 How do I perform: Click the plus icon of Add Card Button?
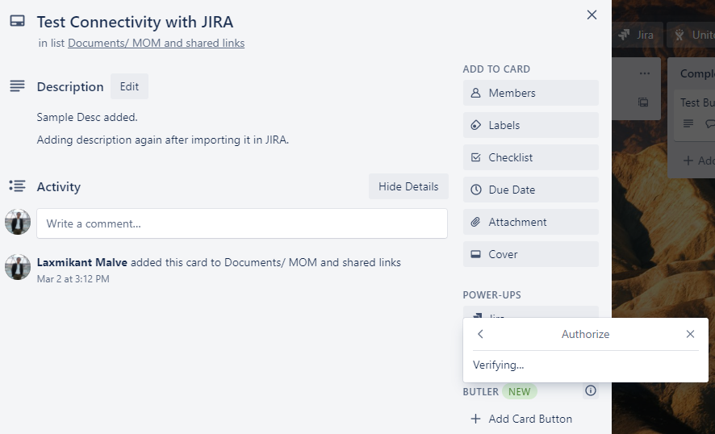pos(475,419)
